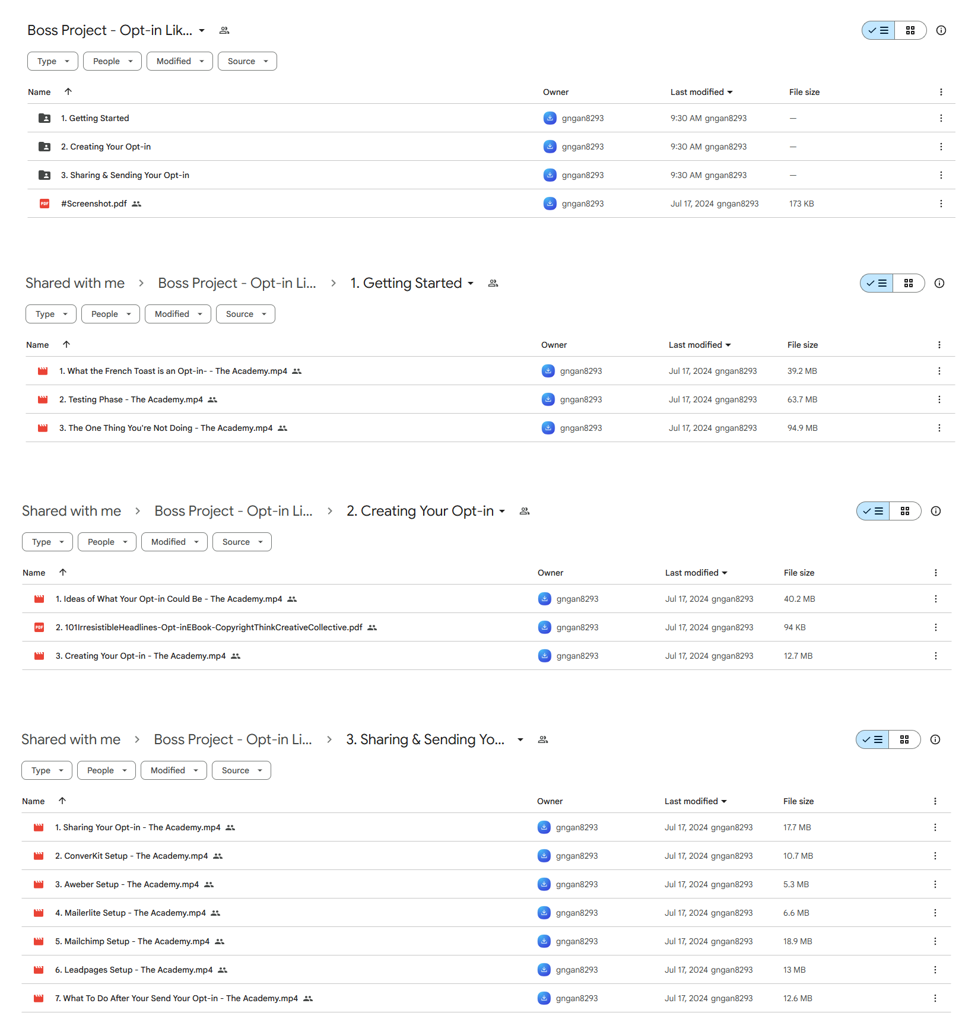Click info icon in 3. Sharing & Sending panel
Viewport: 978px width, 1035px height.
coord(935,739)
